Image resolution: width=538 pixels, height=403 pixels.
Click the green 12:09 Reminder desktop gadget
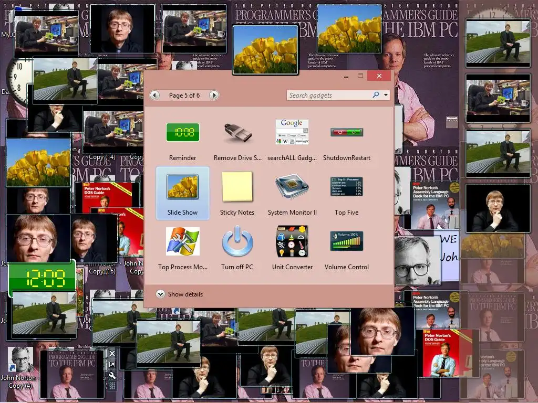coord(42,277)
